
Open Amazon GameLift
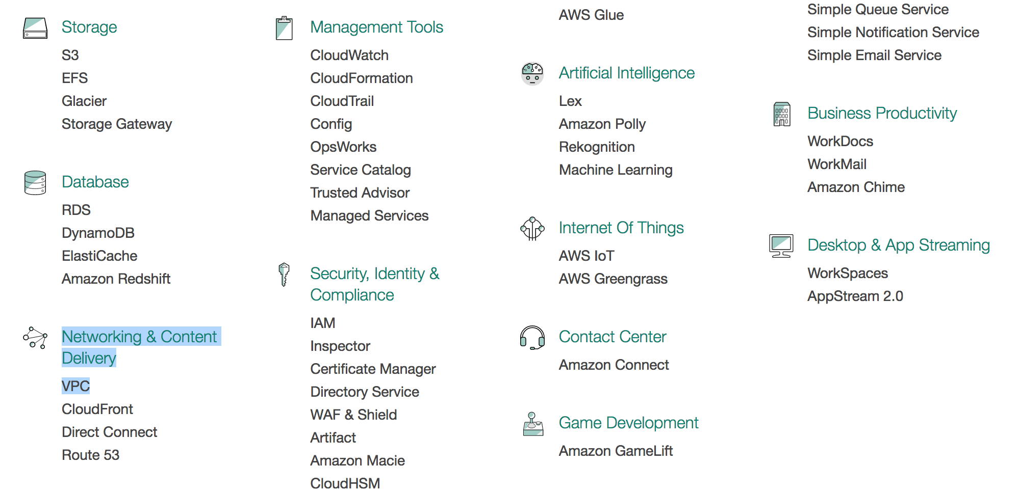click(x=616, y=451)
